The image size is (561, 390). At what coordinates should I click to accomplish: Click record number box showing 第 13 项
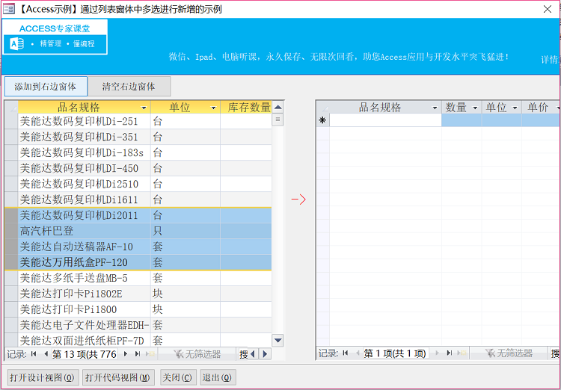click(85, 354)
